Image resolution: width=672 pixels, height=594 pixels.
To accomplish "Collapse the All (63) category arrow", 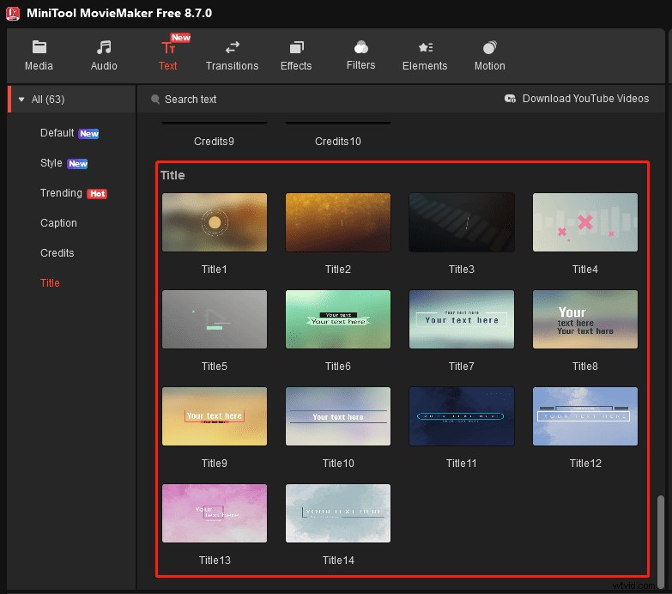I will [x=21, y=100].
